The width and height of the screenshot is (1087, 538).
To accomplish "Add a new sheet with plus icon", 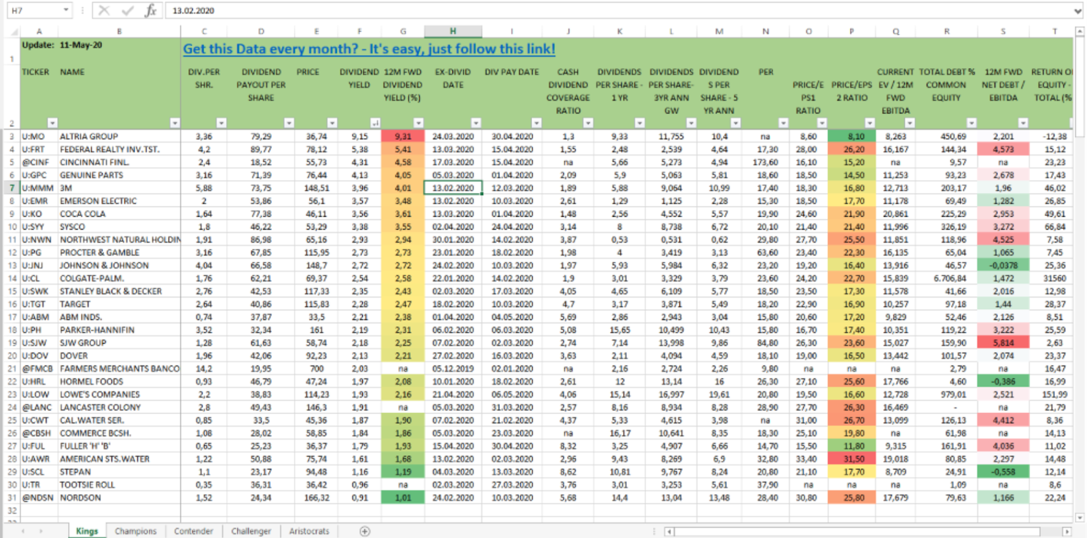I will [x=365, y=531].
